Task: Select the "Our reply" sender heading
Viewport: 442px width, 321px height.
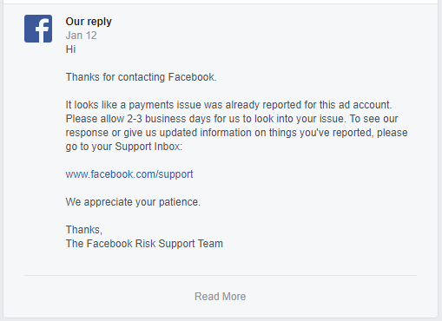Action: 89,22
